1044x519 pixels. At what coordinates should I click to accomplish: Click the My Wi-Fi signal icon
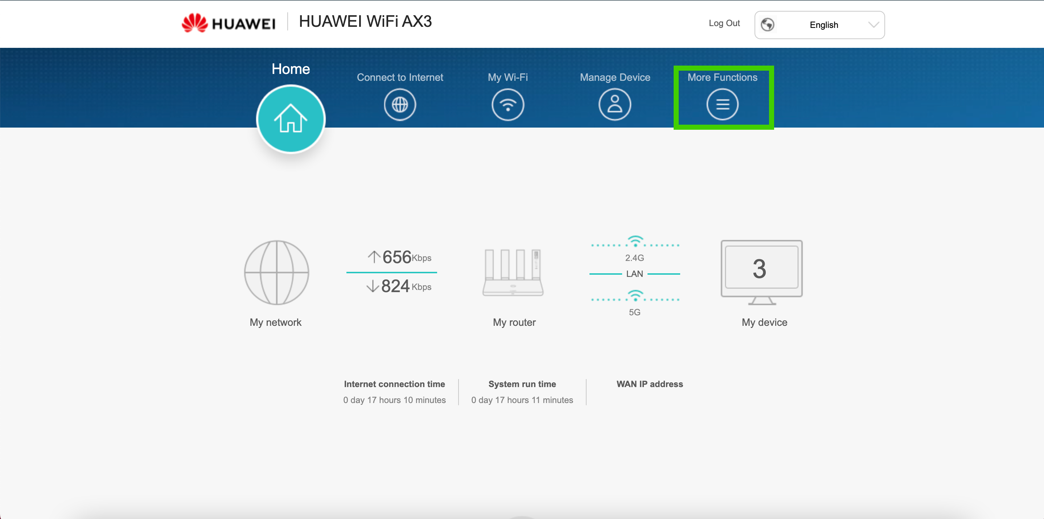pos(507,105)
